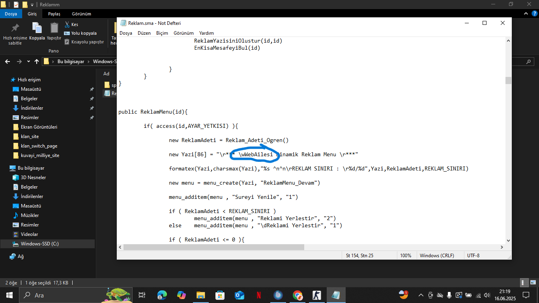Open the Quick Access Toolbar customize dropdown
The width and height of the screenshot is (539, 303).
pyautogui.click(x=32, y=5)
